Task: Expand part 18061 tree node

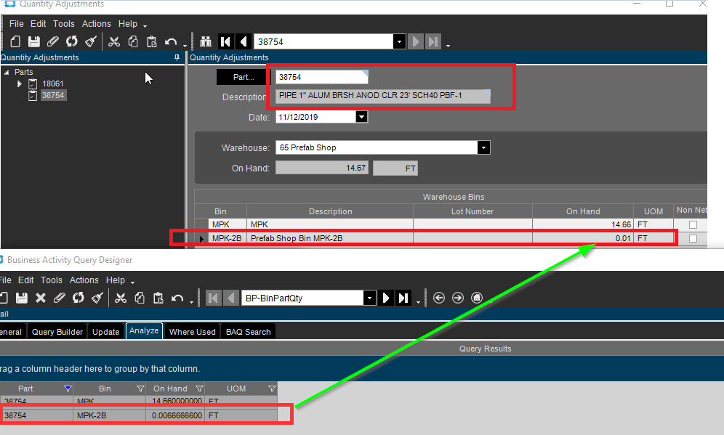Action: pos(20,84)
